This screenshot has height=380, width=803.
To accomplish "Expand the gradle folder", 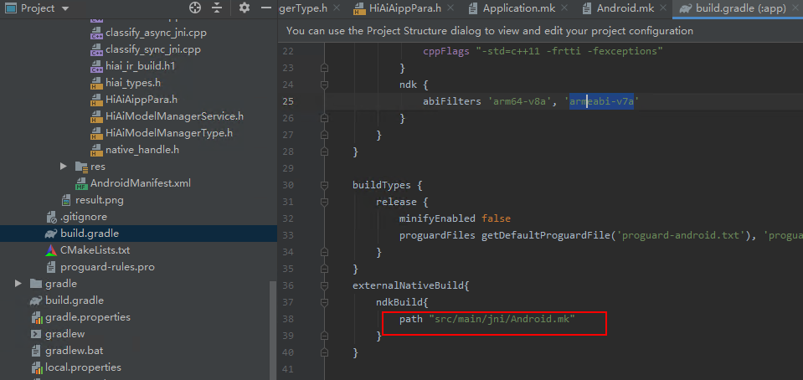I will [x=18, y=284].
